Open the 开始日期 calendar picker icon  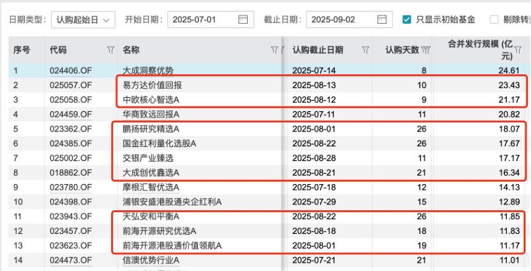coord(243,19)
